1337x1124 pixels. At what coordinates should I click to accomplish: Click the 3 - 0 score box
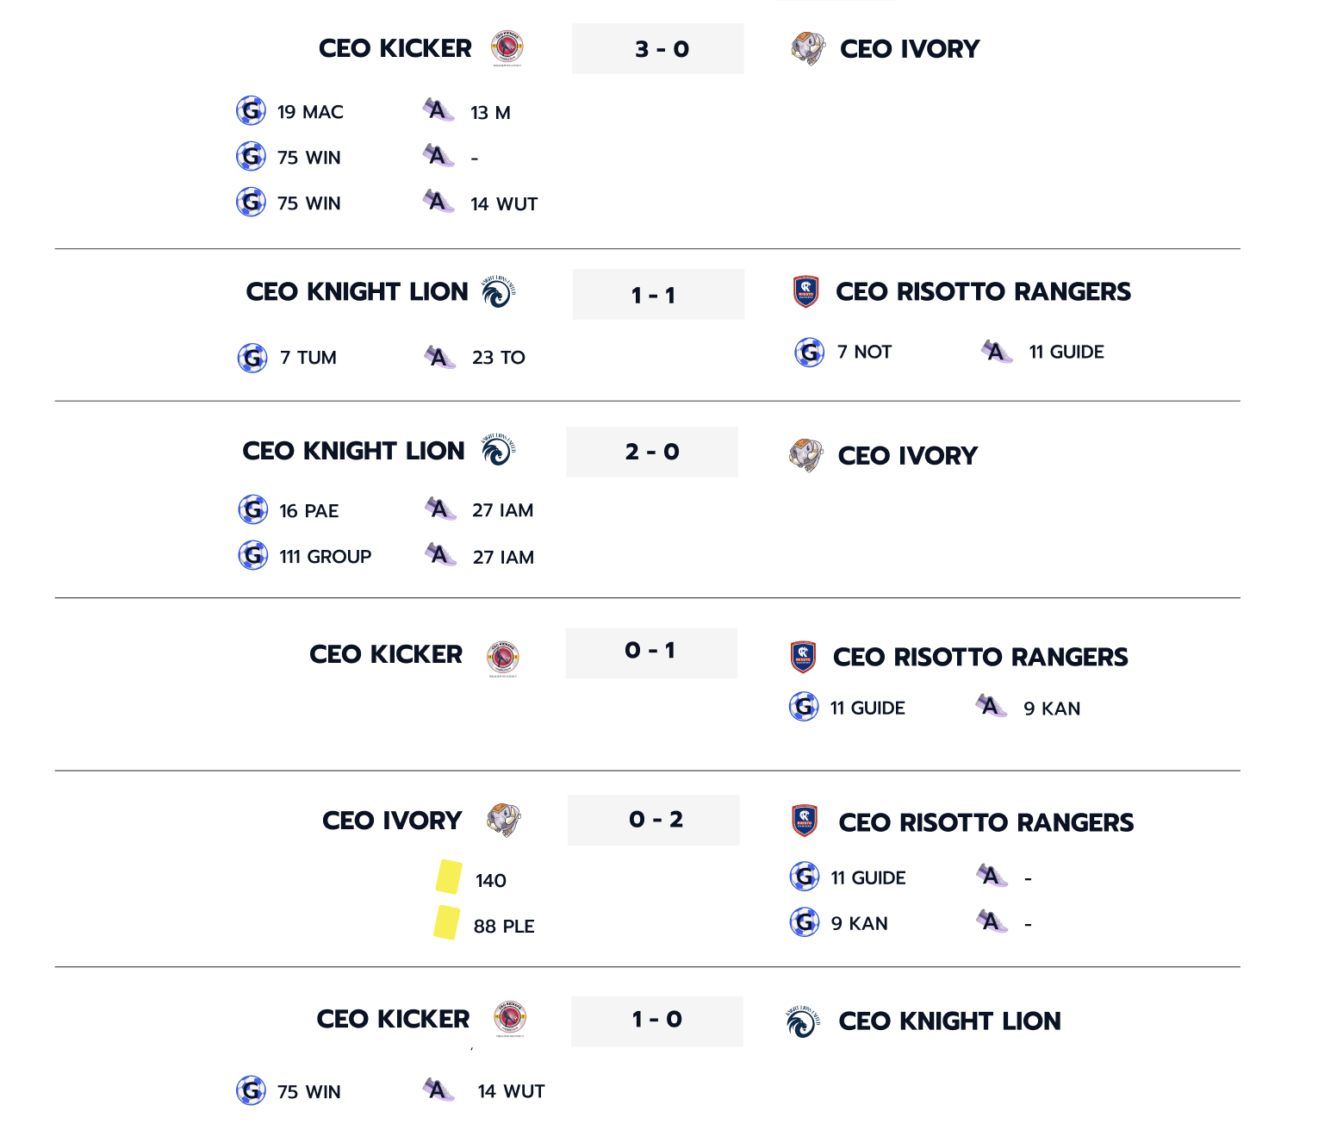pos(657,49)
